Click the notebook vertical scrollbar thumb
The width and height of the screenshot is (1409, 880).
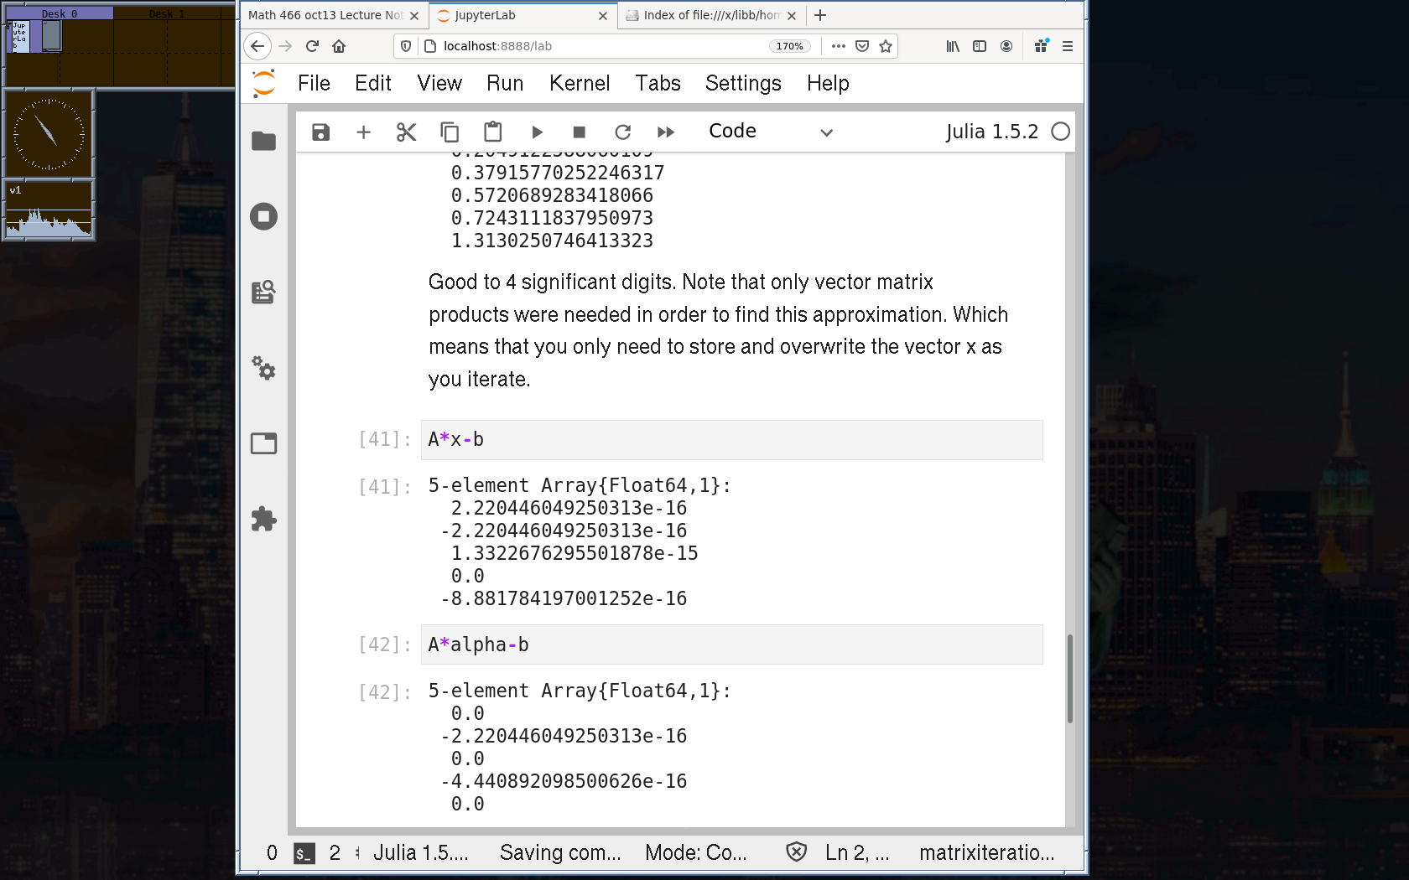(1069, 679)
